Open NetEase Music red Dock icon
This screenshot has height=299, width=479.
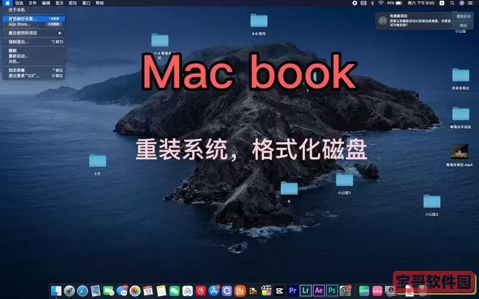201,291
